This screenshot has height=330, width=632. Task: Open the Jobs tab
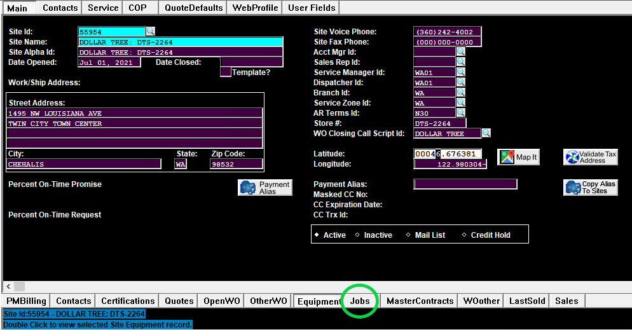coord(359,301)
